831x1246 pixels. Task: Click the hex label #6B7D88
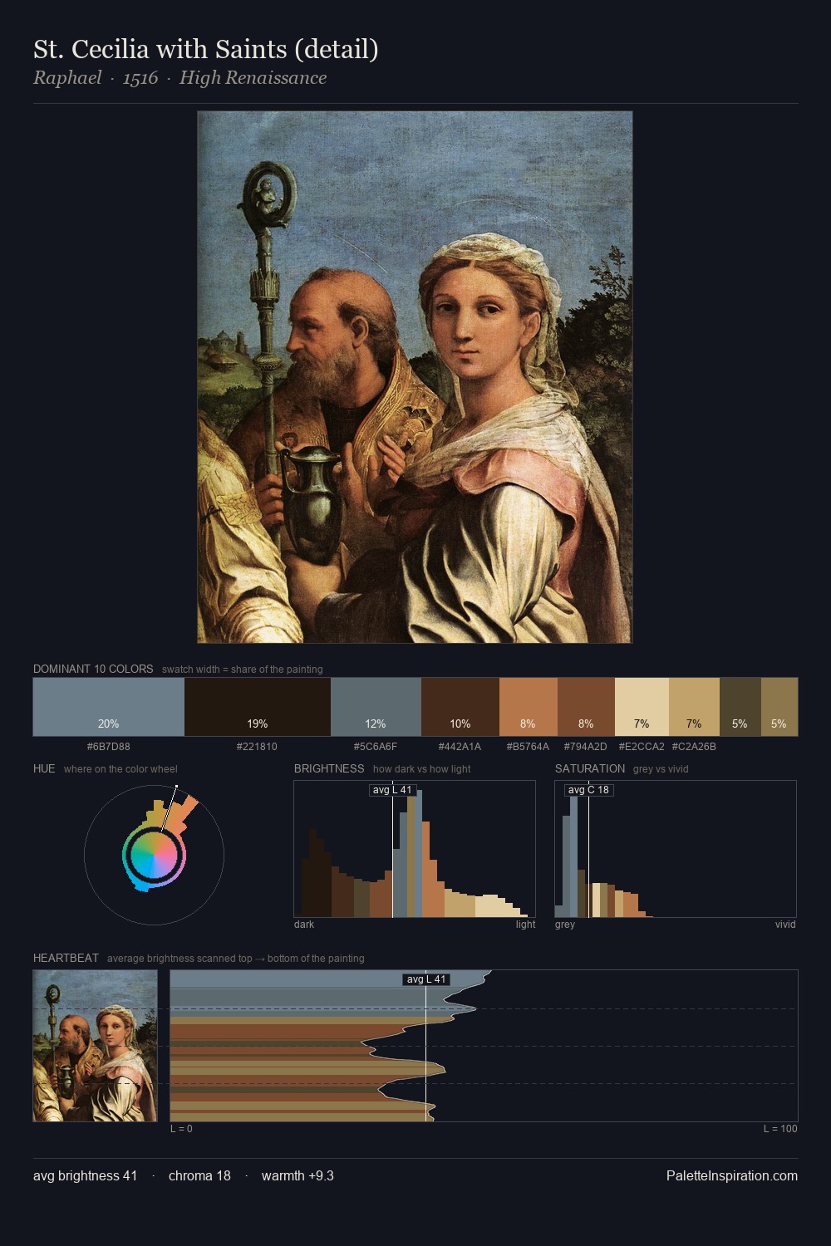point(109,746)
